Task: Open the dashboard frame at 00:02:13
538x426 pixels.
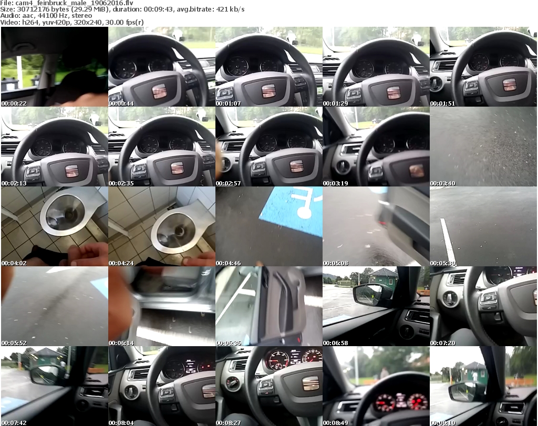Action: pos(55,147)
